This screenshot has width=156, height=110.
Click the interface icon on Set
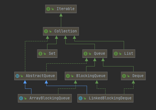(40, 54)
